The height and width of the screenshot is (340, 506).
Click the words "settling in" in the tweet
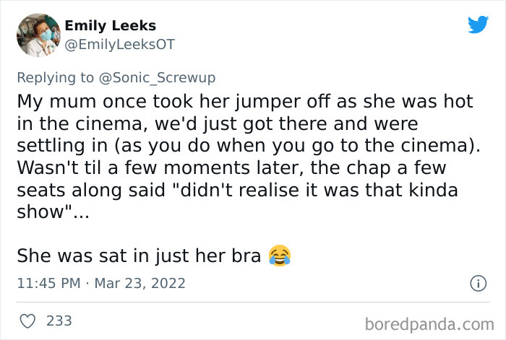point(57,144)
